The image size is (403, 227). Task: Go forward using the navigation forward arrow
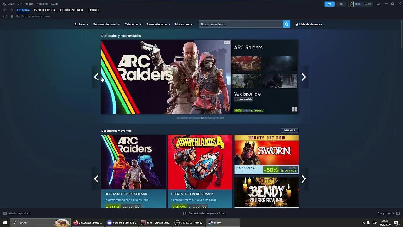tap(11, 10)
